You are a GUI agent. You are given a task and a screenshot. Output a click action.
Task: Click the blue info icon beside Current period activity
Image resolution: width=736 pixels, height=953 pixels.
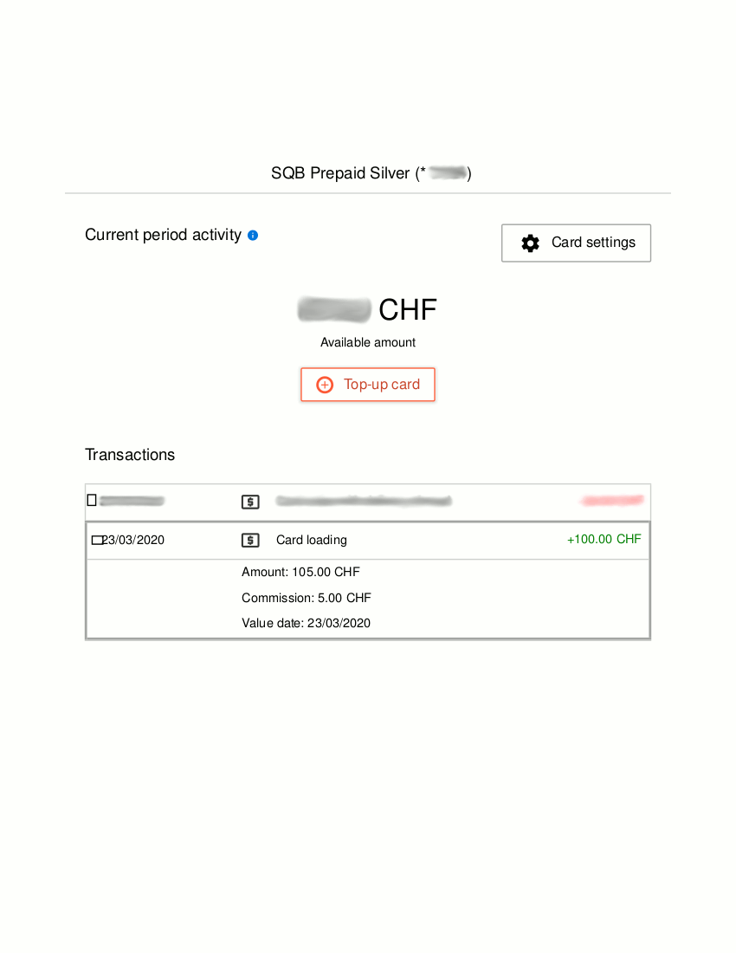tap(253, 235)
